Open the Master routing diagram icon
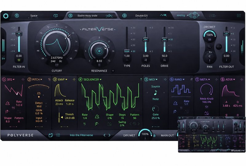The width and height of the screenshot is (246, 166). (x=194, y=15)
